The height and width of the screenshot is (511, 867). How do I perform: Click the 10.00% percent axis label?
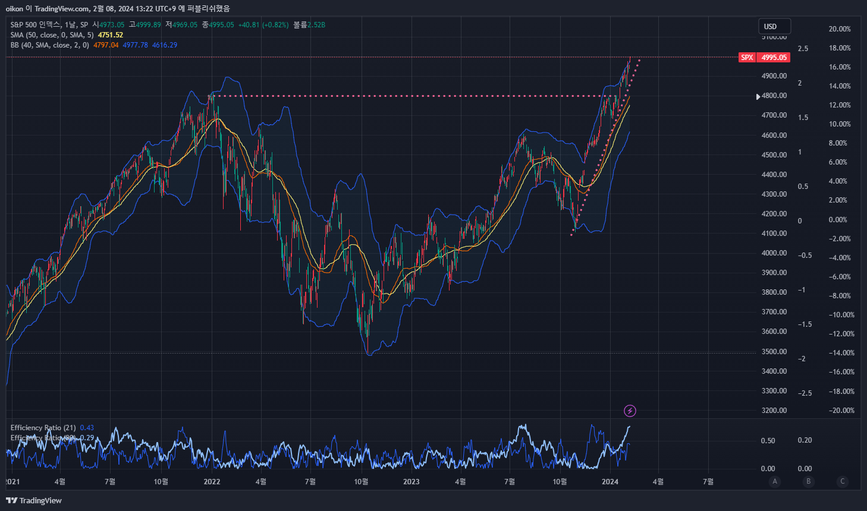click(x=840, y=124)
